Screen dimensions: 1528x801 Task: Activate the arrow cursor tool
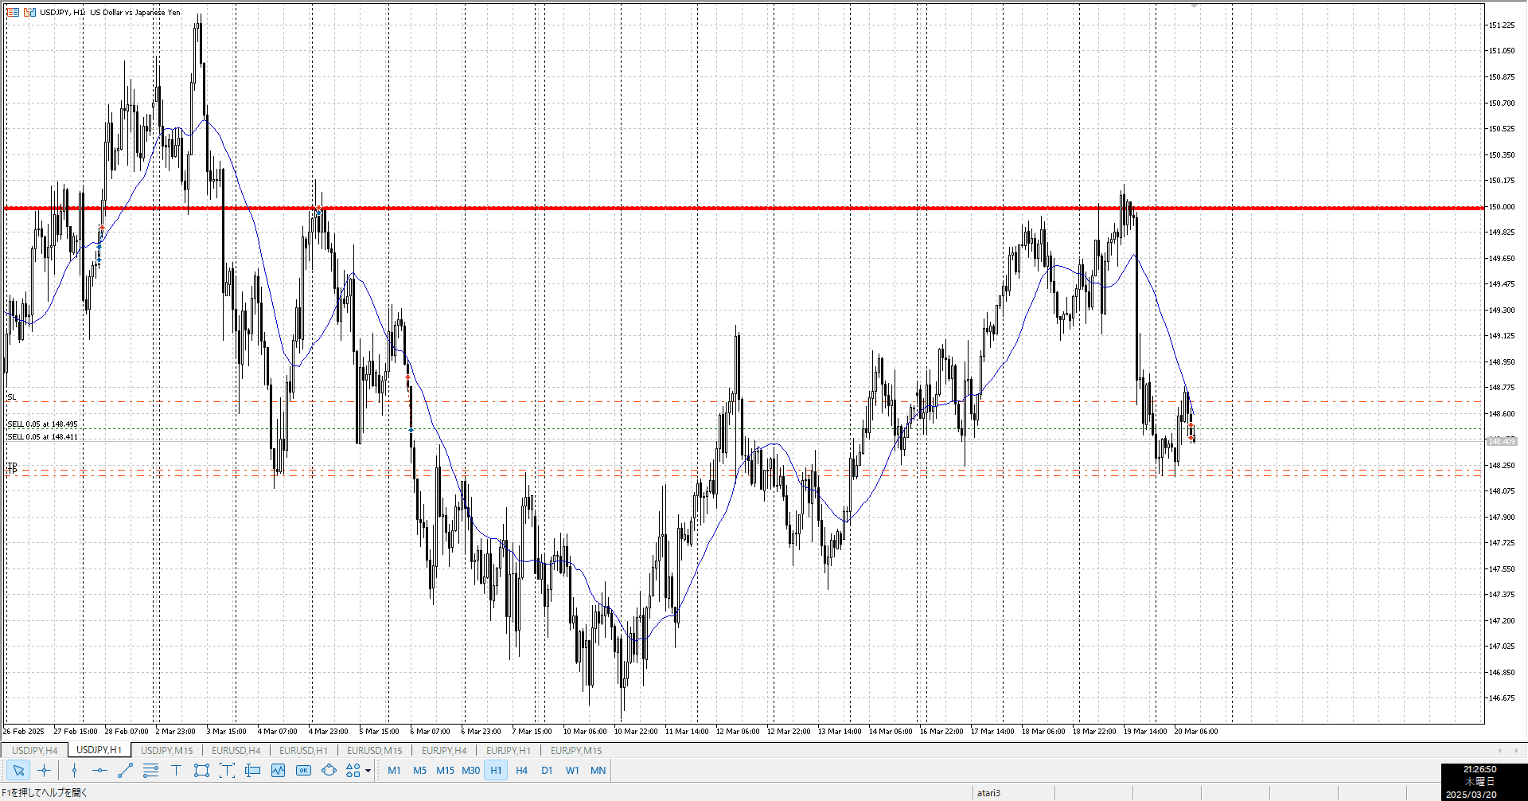(18, 770)
